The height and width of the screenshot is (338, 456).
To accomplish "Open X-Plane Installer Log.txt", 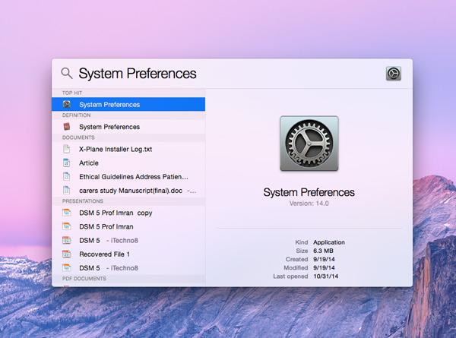I will 128,149.
